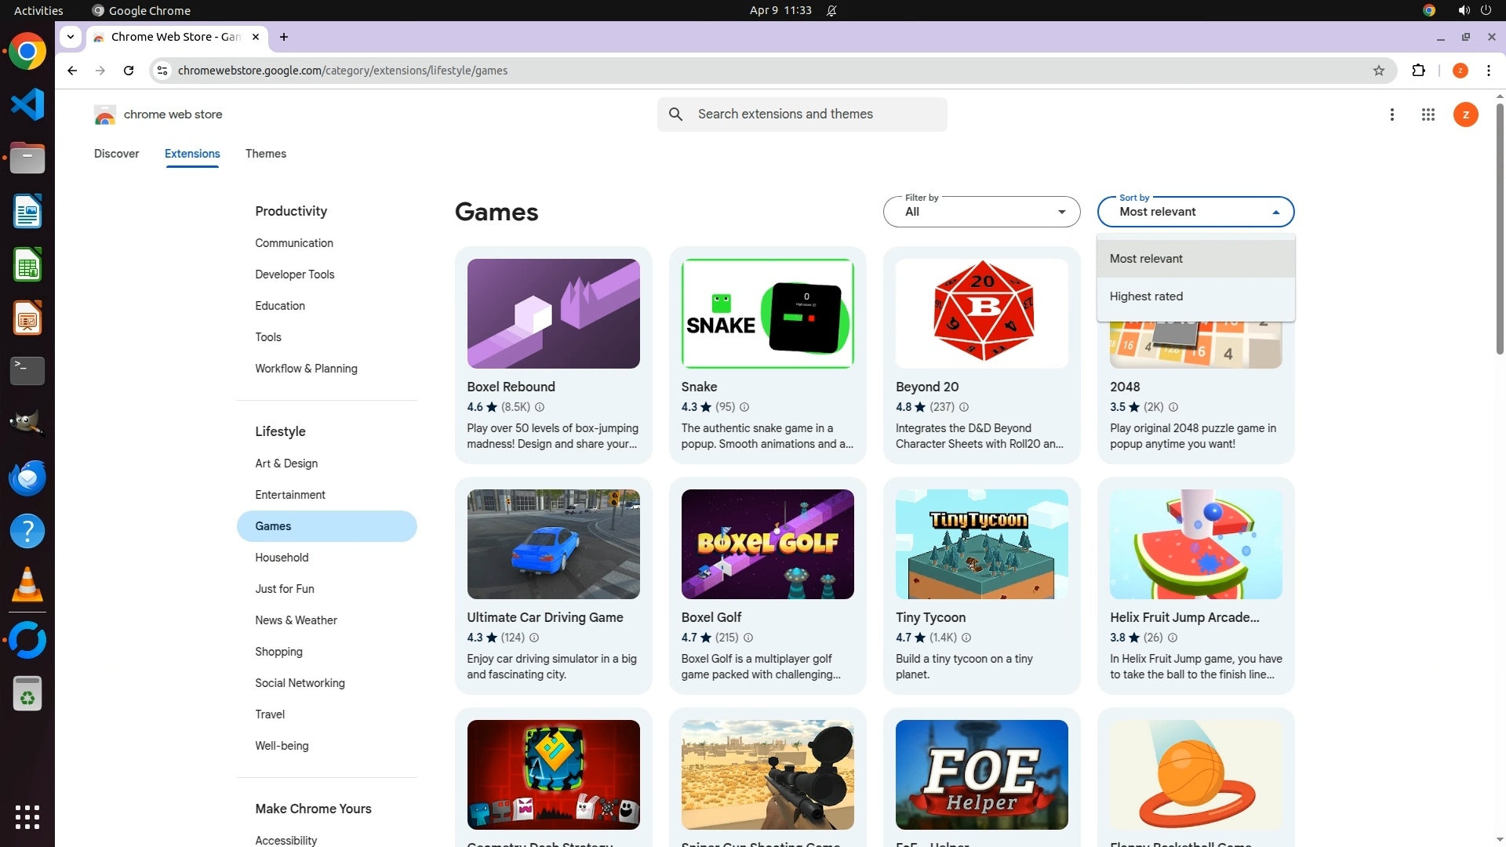Viewport: 1506px width, 847px height.
Task: Click the info icon next to Snake rating
Action: 744,407
